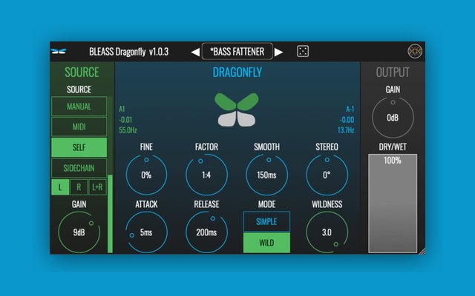Click the -0.00 detune readout

tap(347, 120)
